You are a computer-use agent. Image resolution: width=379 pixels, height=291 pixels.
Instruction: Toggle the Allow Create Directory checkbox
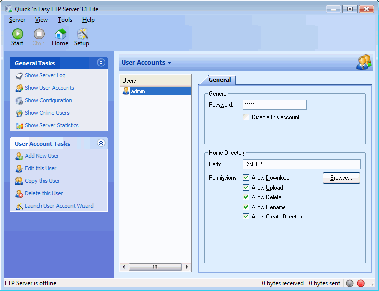click(246, 217)
